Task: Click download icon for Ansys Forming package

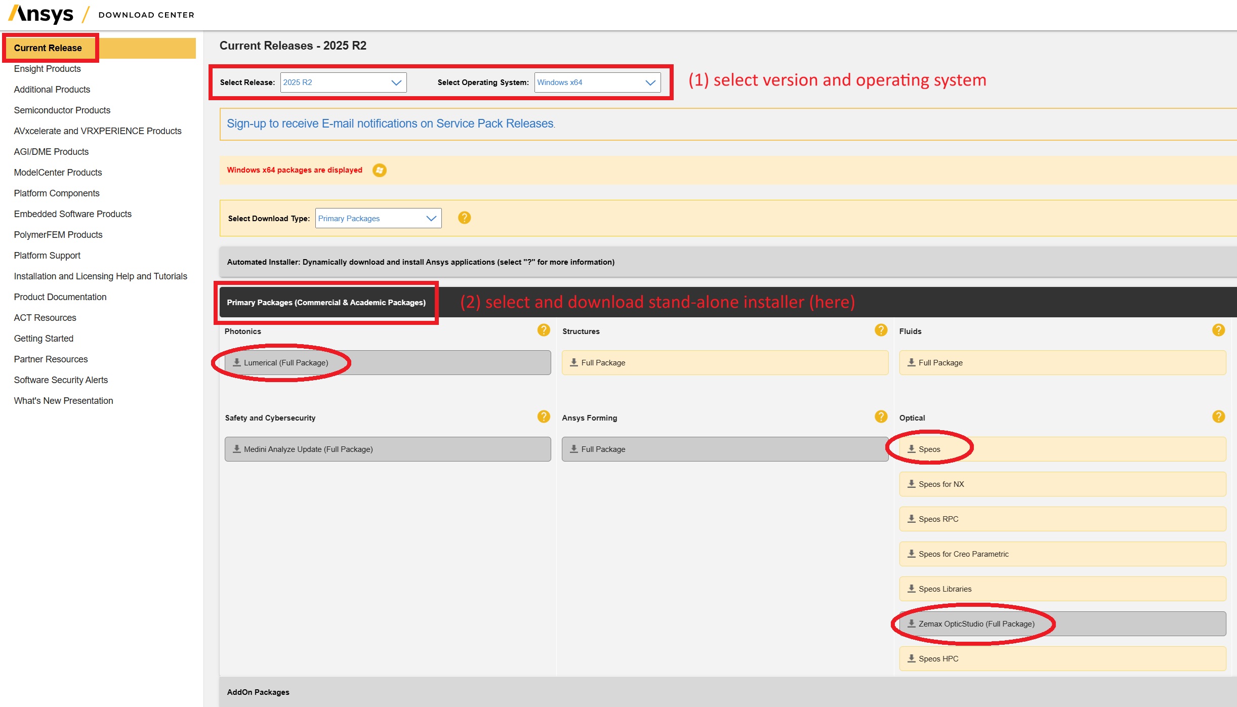Action: click(574, 449)
